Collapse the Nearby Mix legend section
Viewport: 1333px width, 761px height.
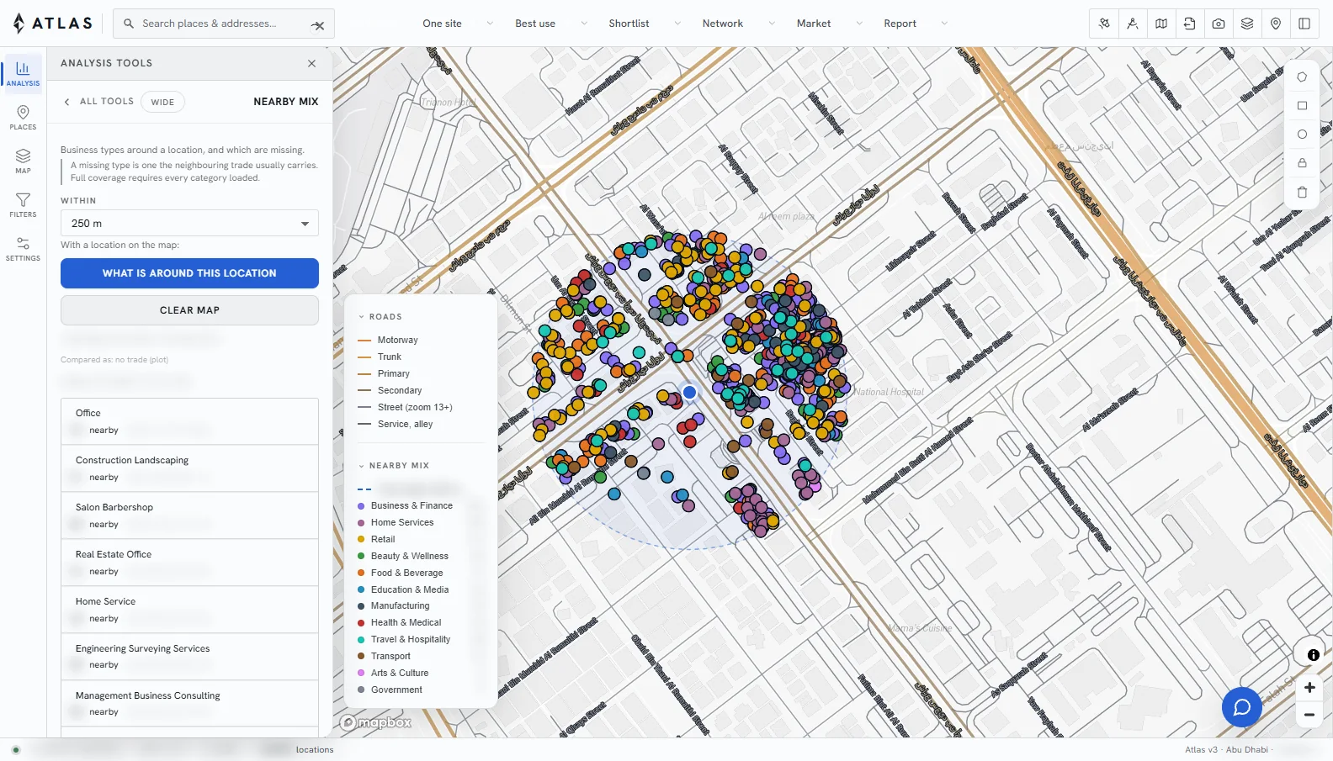[x=394, y=466]
